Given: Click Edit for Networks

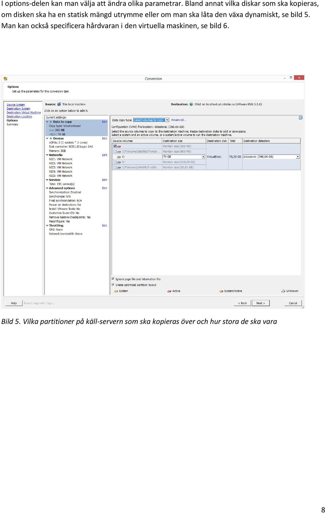Looking at the screenshot, I should (105, 155).
